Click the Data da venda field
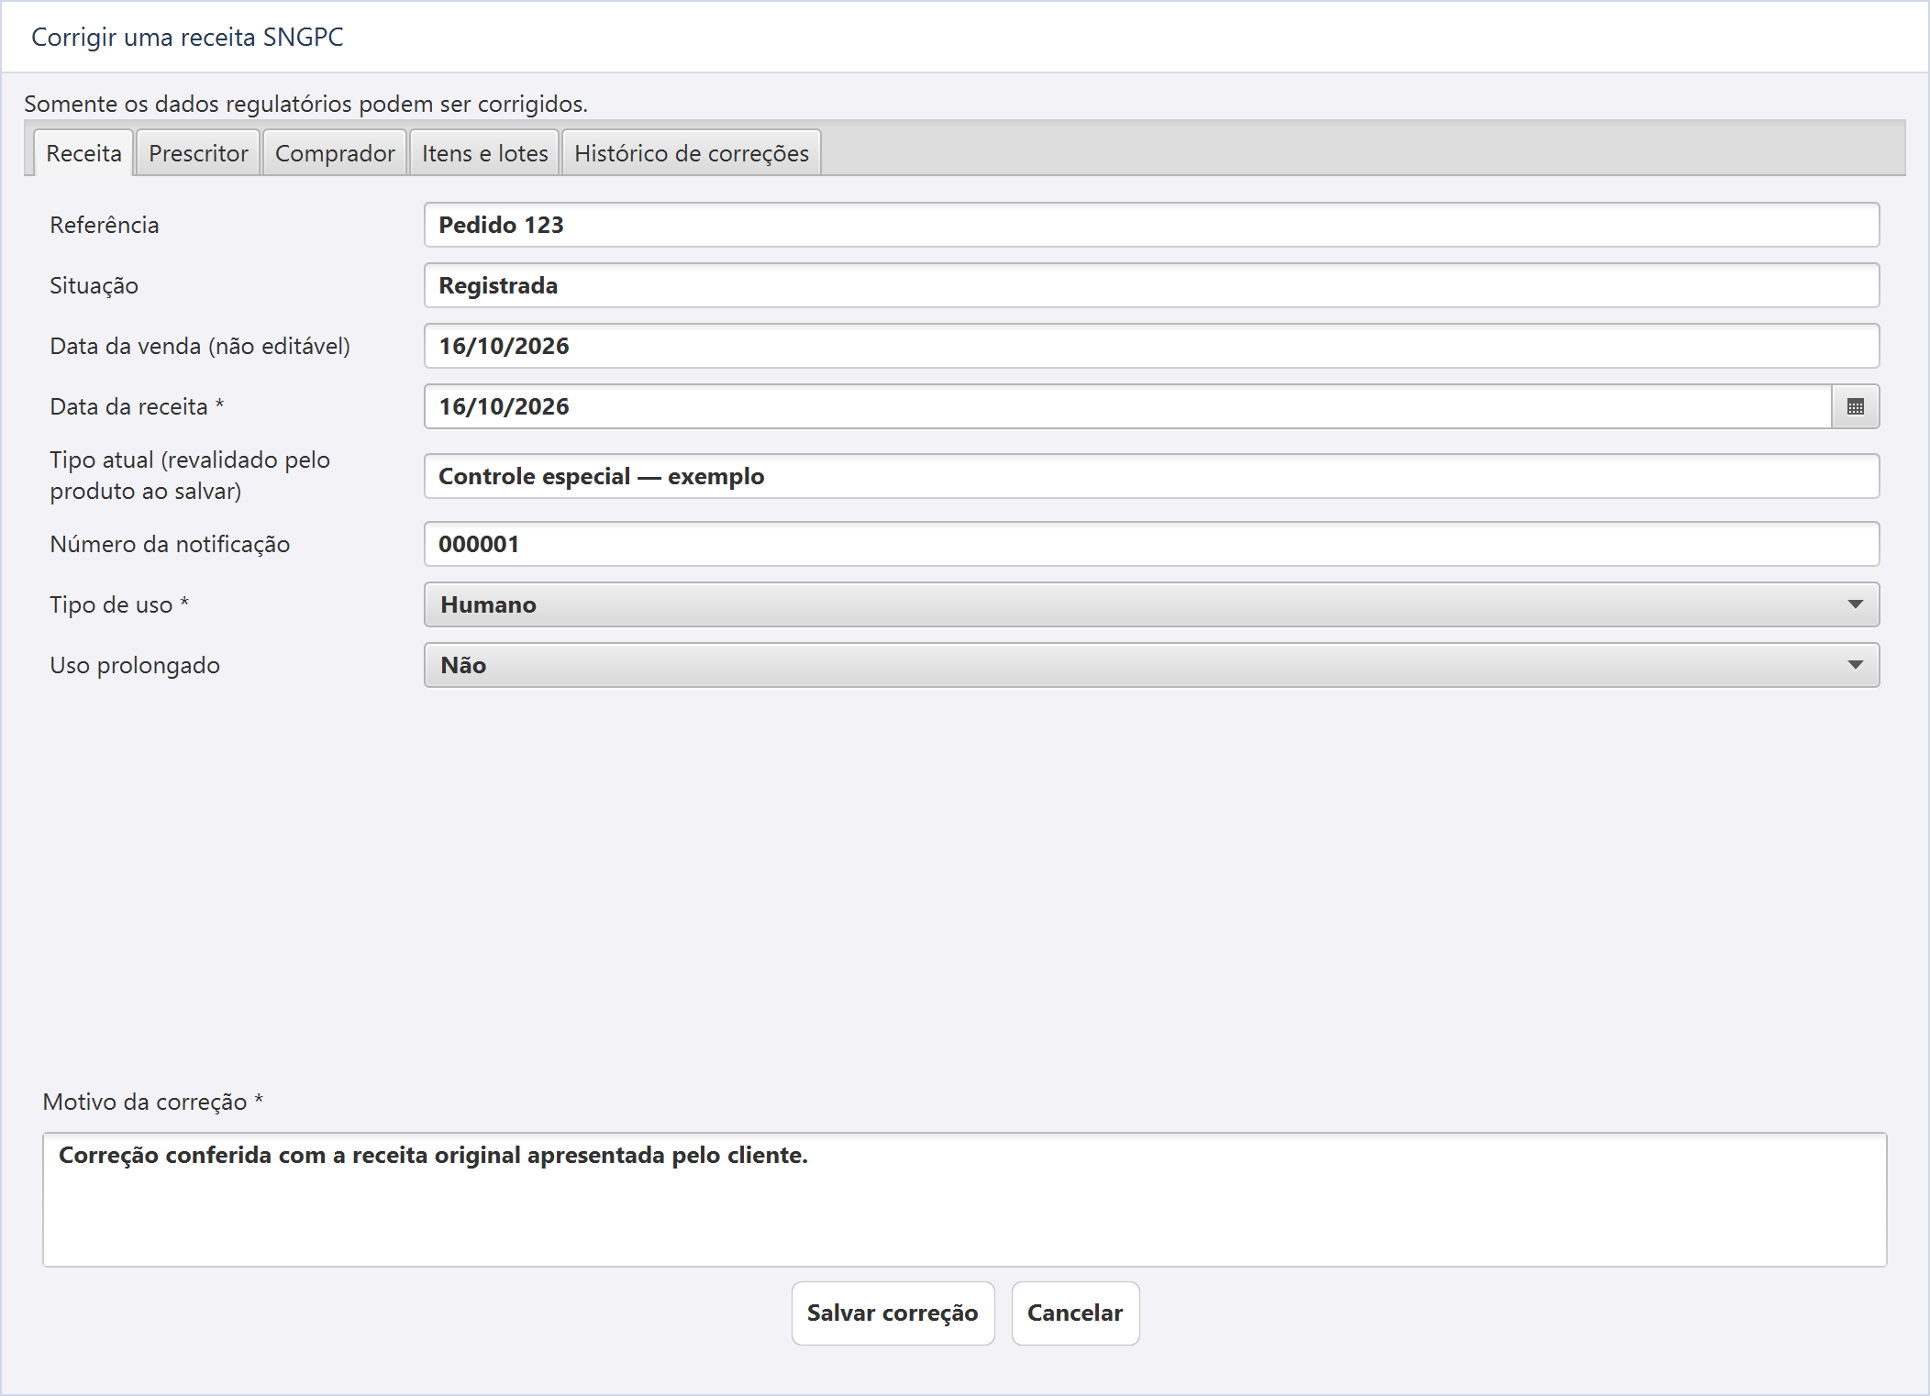 [1151, 346]
